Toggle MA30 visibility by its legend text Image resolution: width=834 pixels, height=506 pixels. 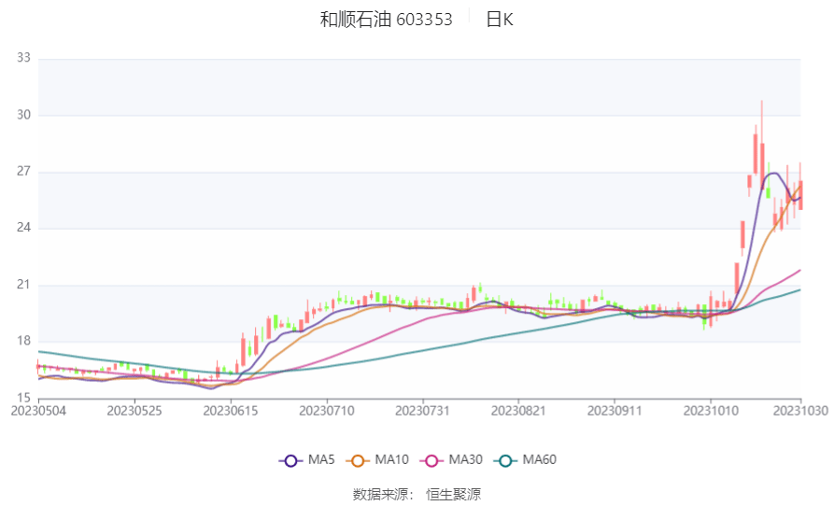point(465,460)
